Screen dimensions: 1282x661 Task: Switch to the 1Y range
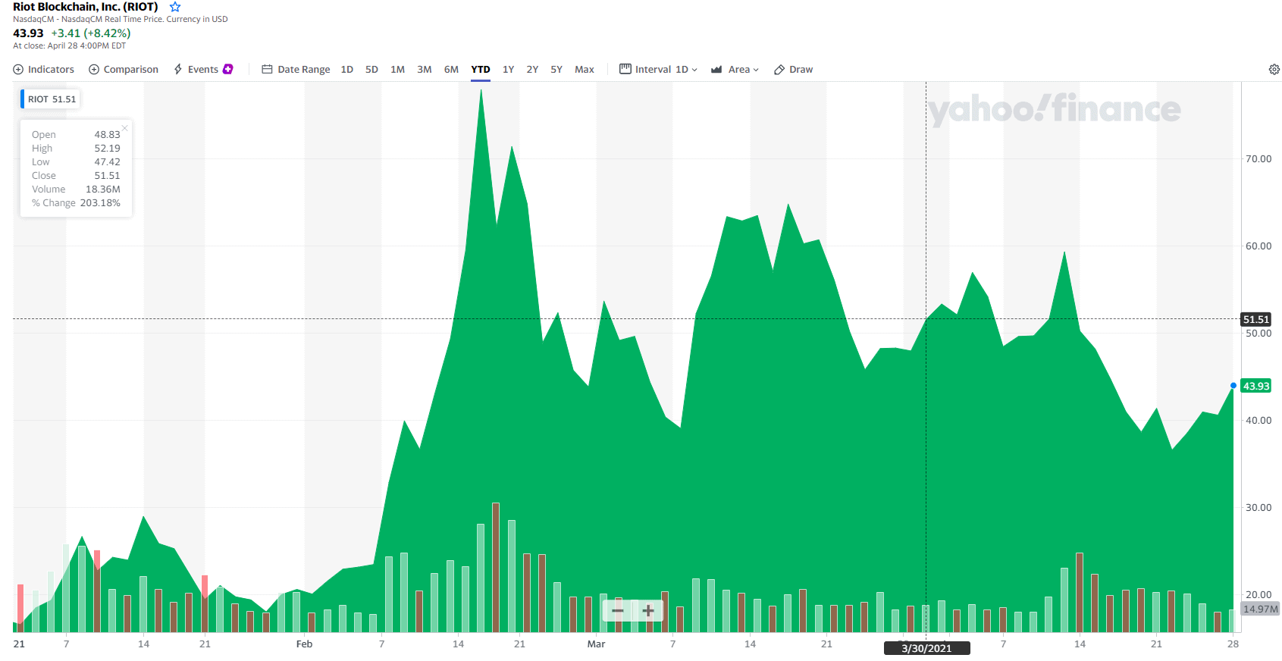508,69
